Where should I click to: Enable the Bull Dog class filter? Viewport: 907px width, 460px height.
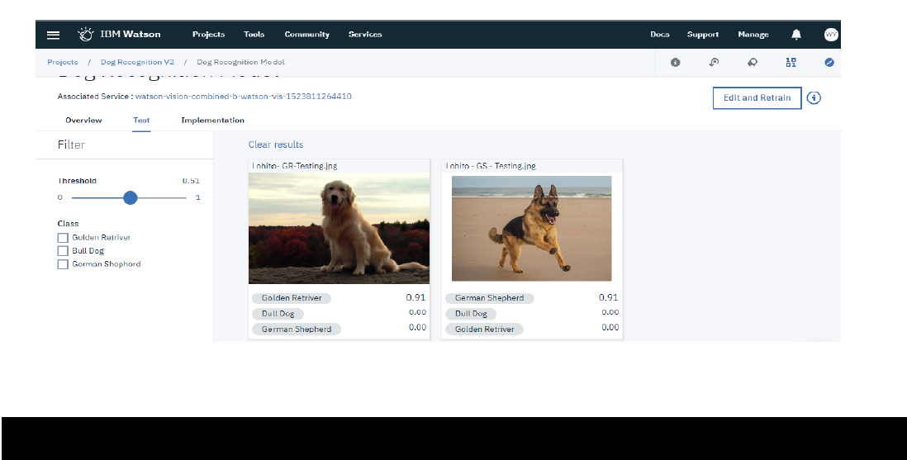coord(63,251)
